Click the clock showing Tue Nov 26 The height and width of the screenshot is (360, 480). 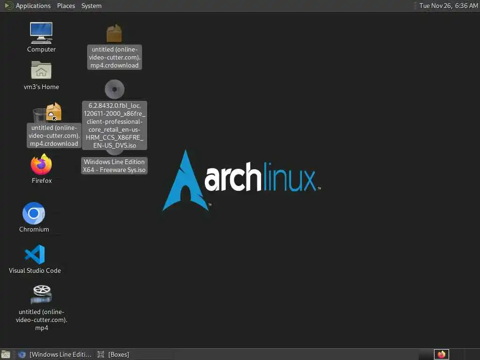(449, 6)
